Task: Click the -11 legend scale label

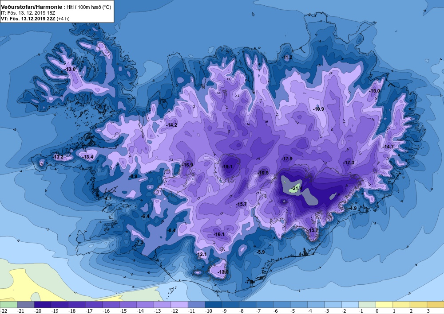Action: (191, 311)
